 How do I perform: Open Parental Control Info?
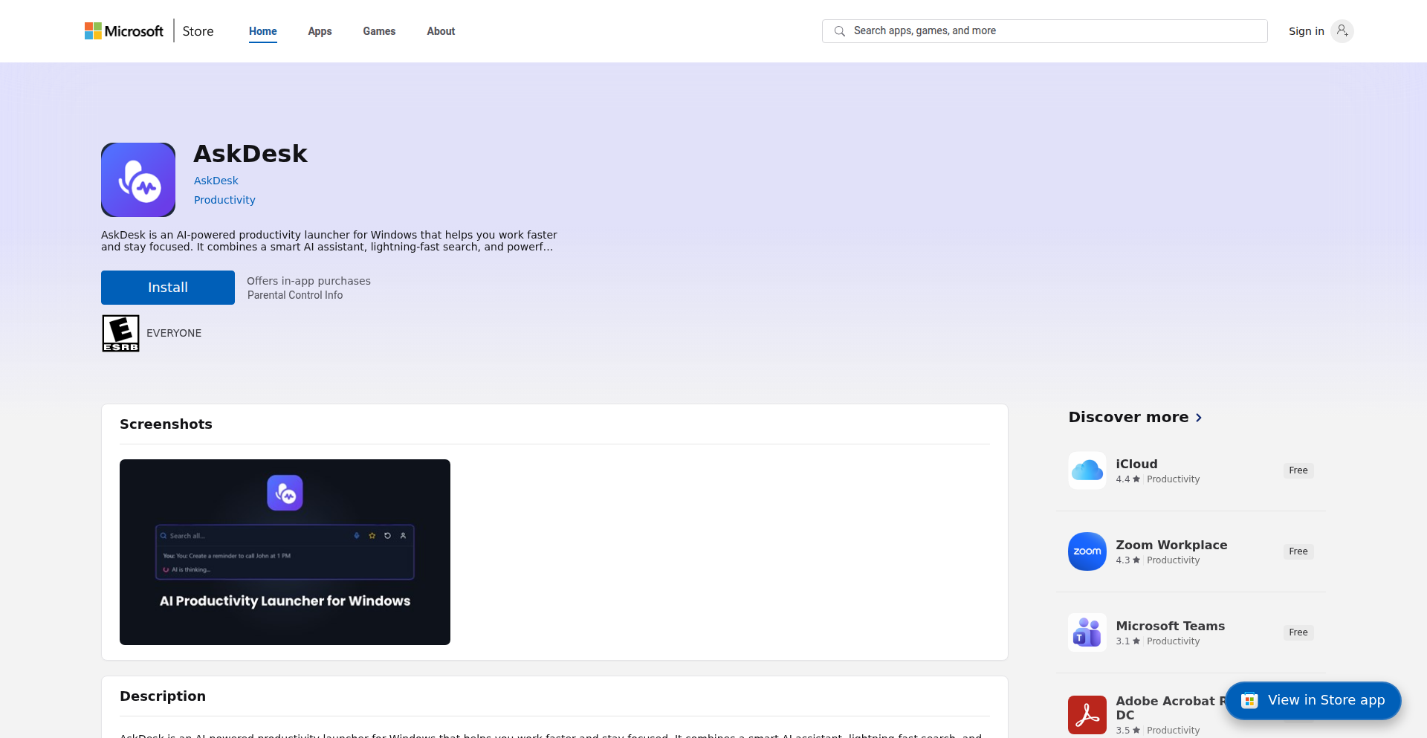coord(295,295)
